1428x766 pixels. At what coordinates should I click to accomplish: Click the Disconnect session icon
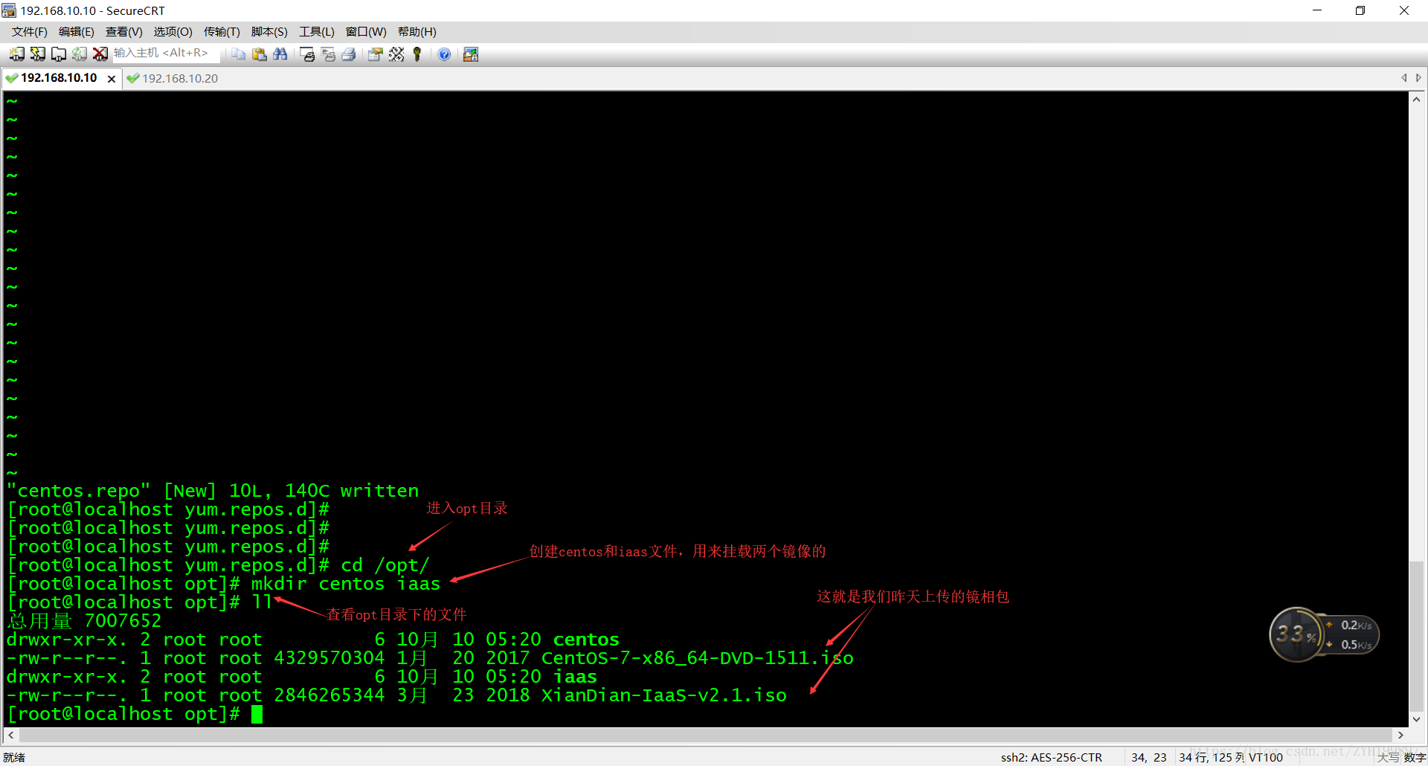pyautogui.click(x=100, y=54)
